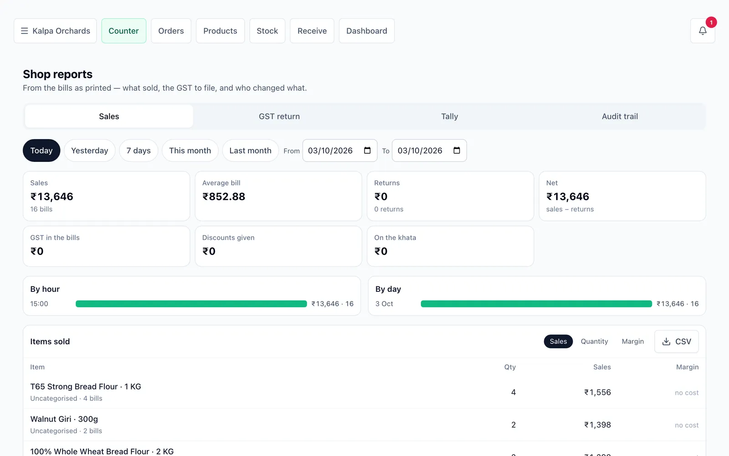The width and height of the screenshot is (729, 456).
Task: Open the To date calendar picker icon
Action: (457, 150)
